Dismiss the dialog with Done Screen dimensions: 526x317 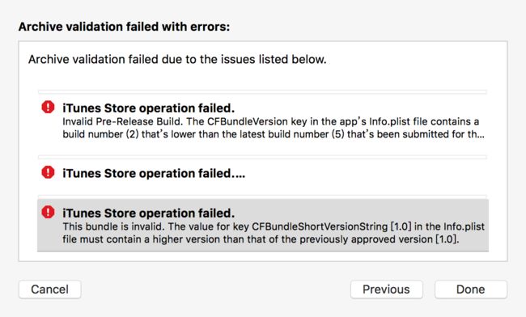[x=471, y=290]
